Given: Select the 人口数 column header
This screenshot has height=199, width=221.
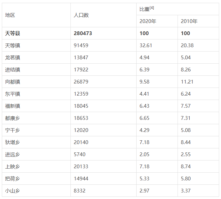Looking at the screenshot, I should click(x=81, y=15).
